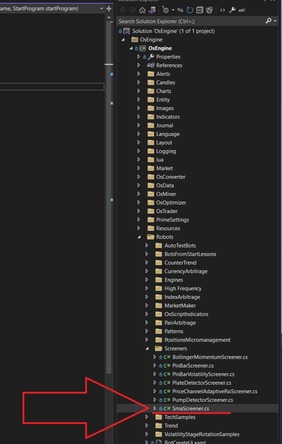Screen dimensions: 282x444
Task: Click the Home icon in Solution Explorer
Action: pyautogui.click(x=142, y=10)
